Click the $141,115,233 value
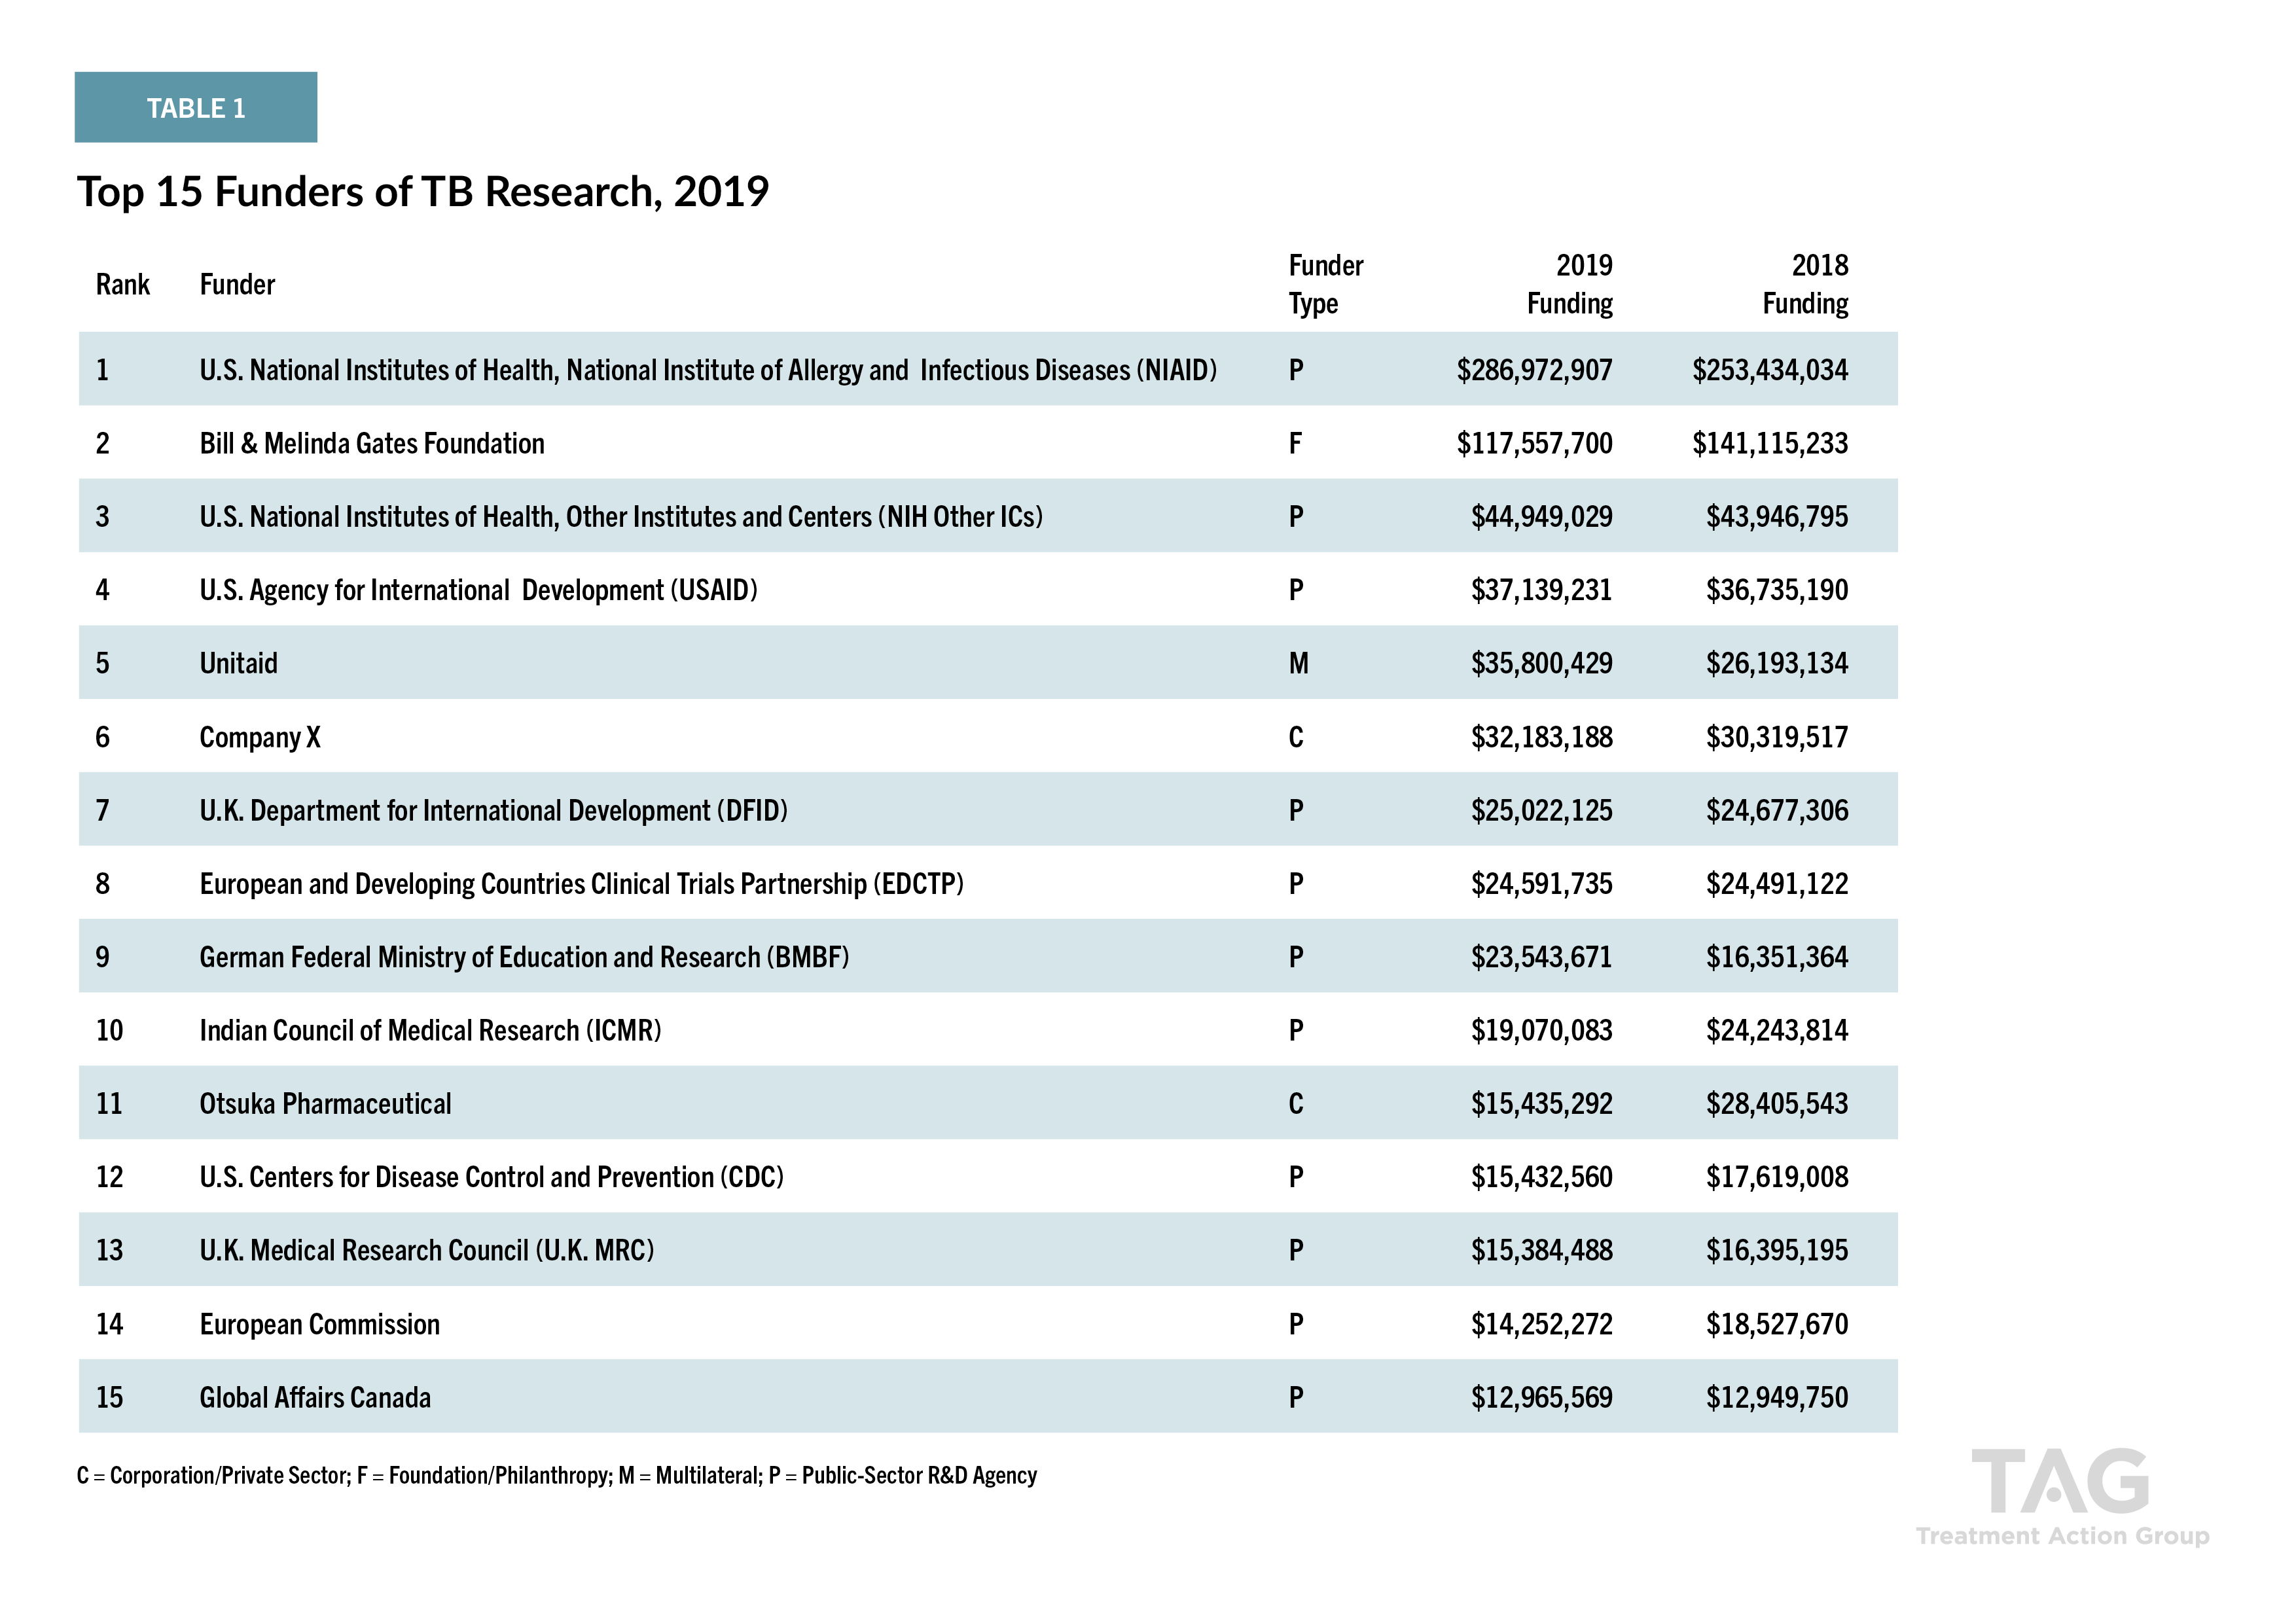Screen dimensions: 2296x1623 [1770, 444]
